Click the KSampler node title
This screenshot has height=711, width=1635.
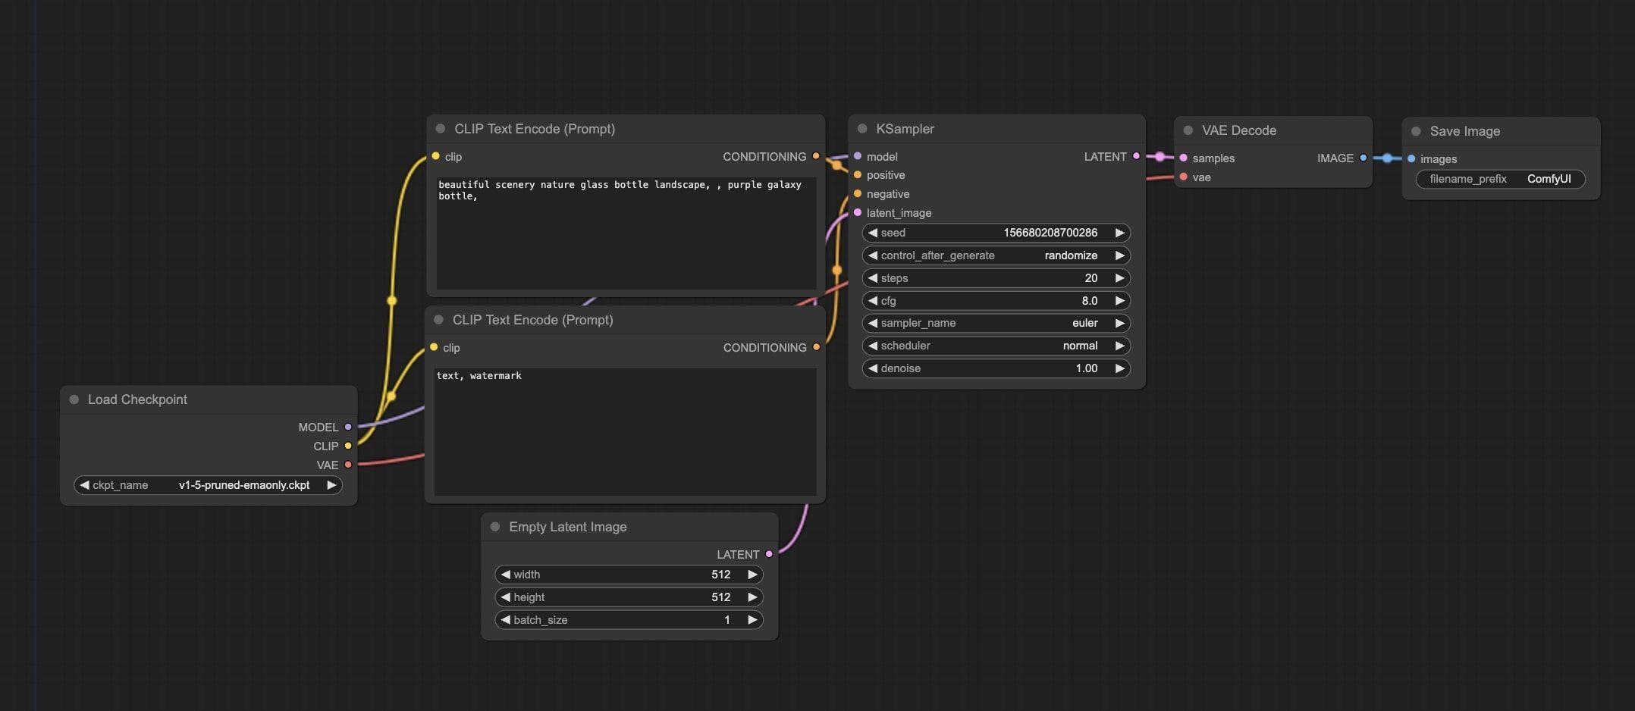(x=905, y=129)
